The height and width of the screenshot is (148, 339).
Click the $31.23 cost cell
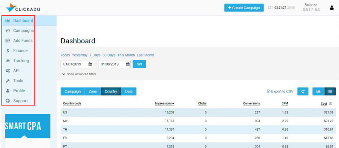pos(329,121)
